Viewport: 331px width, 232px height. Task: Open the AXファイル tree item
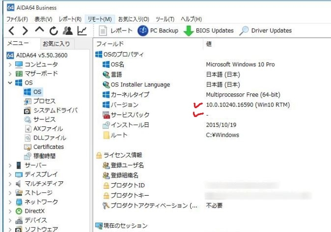click(x=44, y=129)
